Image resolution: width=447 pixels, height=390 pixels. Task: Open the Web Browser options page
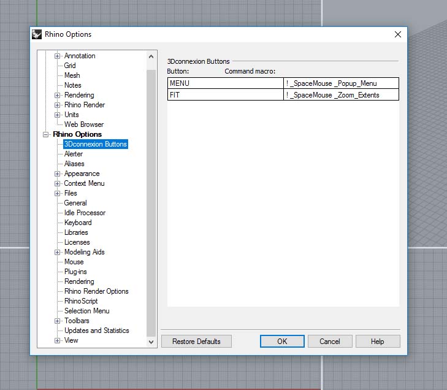click(84, 124)
